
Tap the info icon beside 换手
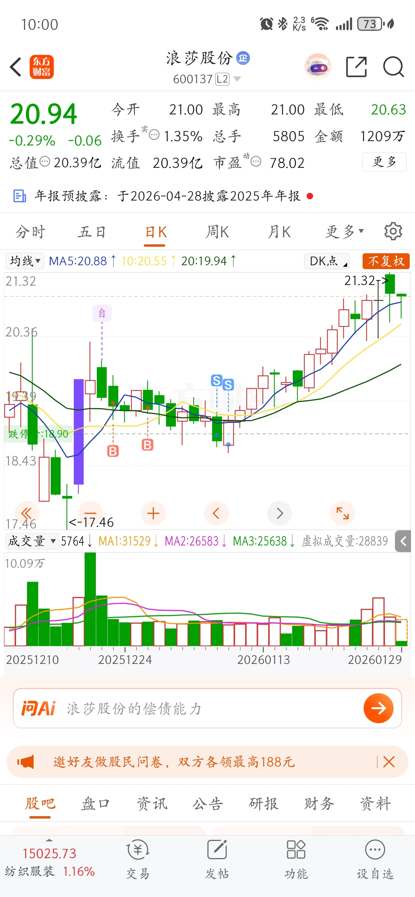[154, 135]
